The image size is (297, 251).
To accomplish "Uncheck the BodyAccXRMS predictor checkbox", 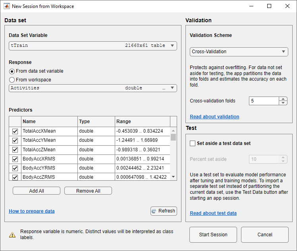I will click(x=15, y=159).
